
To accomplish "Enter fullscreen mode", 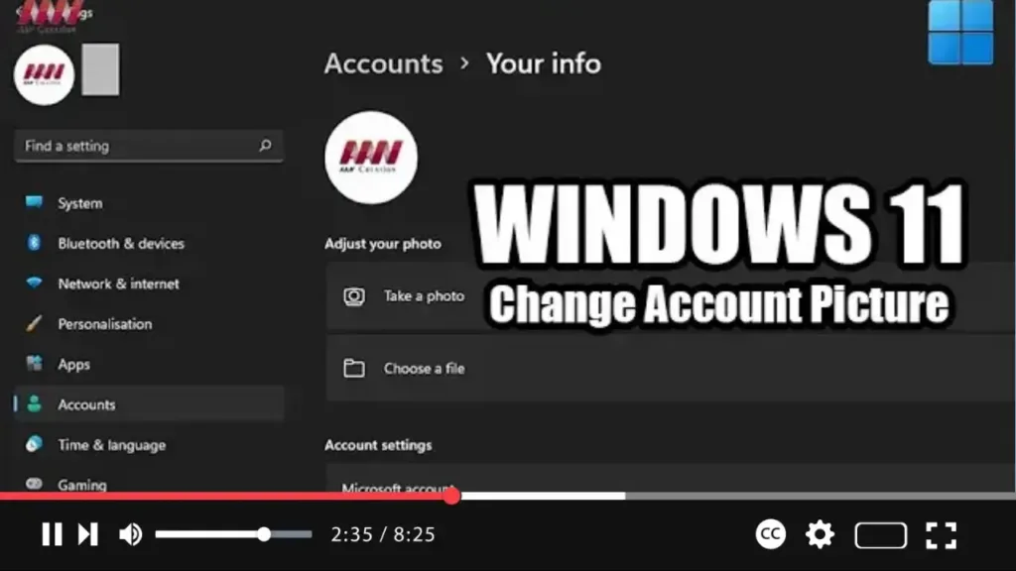I will pos(940,535).
